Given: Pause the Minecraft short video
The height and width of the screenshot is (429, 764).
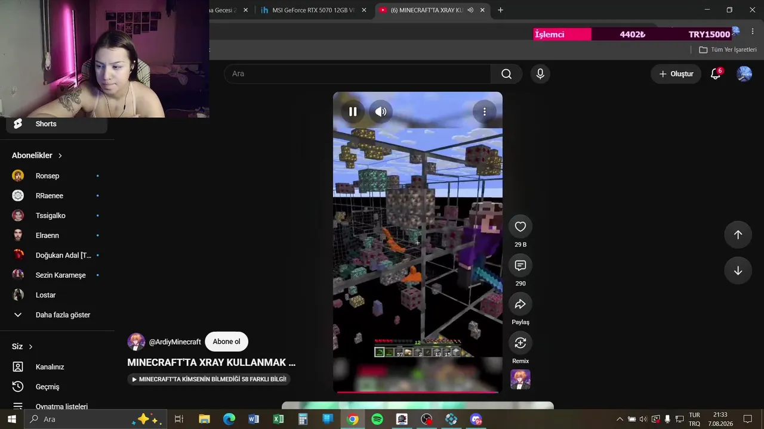Looking at the screenshot, I should pos(353,111).
